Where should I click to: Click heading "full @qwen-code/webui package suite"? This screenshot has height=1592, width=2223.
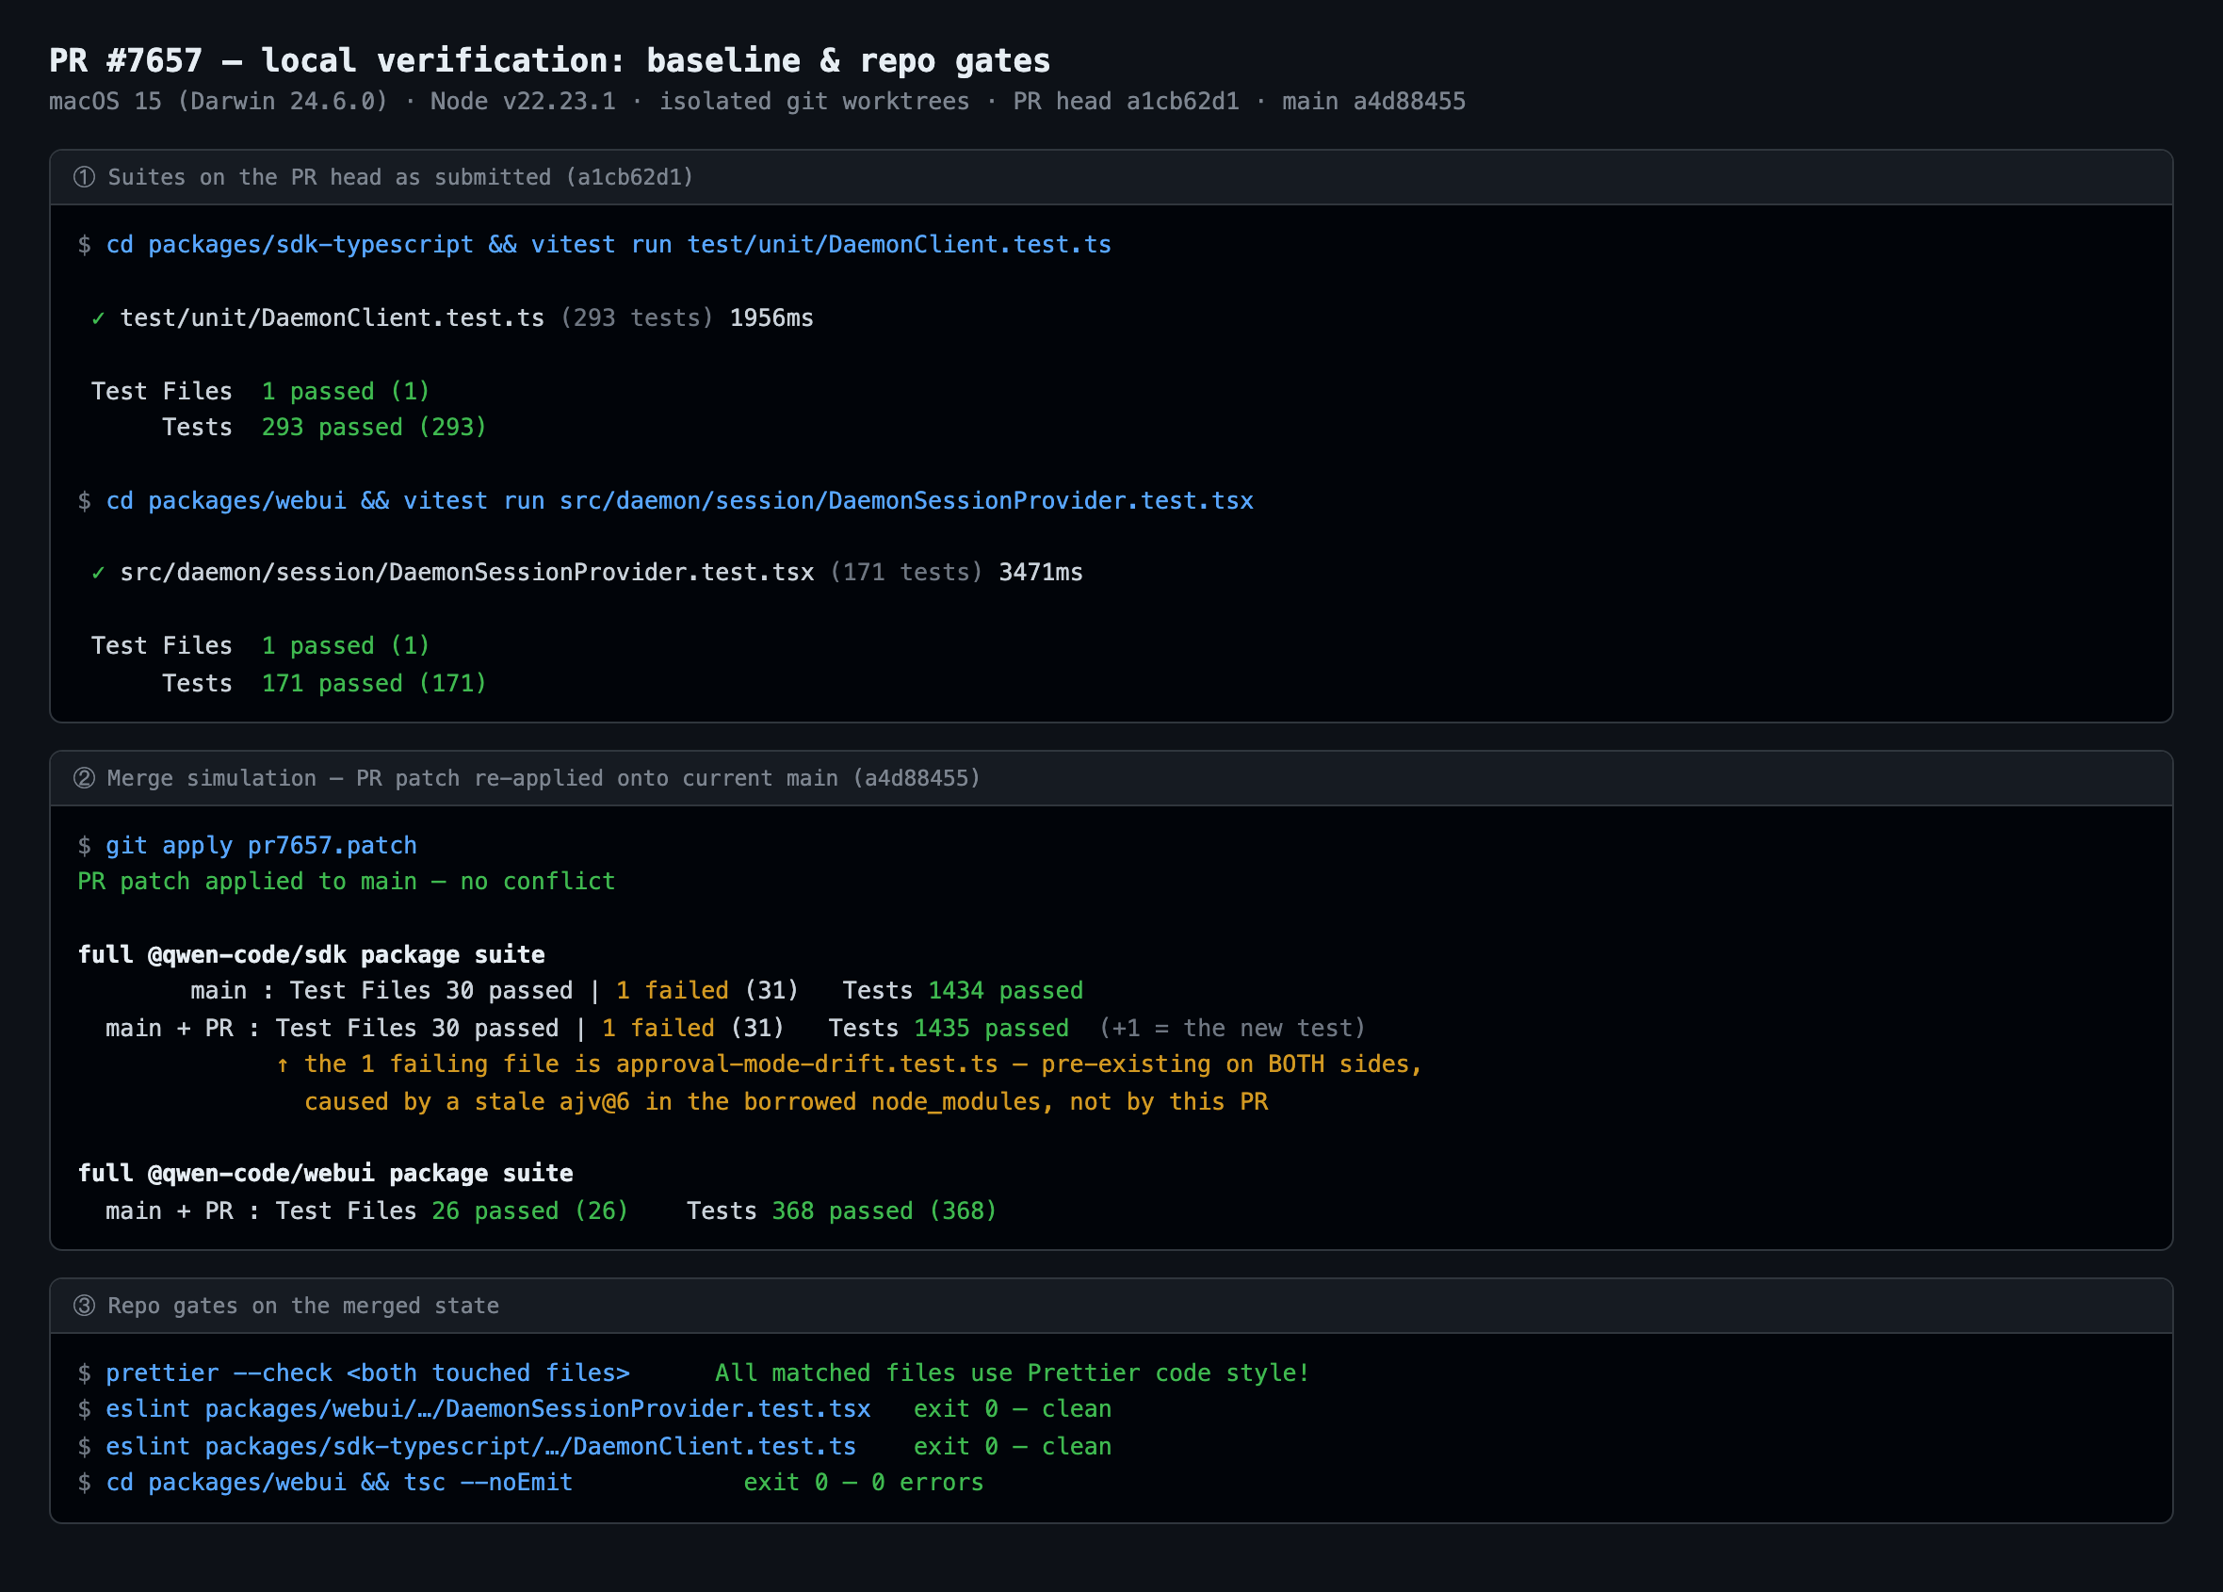tap(325, 1174)
